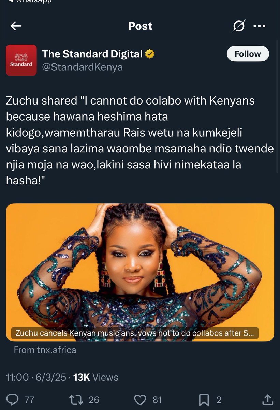Open the From tnx.africa source link
The height and width of the screenshot is (410, 280).
coord(45,350)
